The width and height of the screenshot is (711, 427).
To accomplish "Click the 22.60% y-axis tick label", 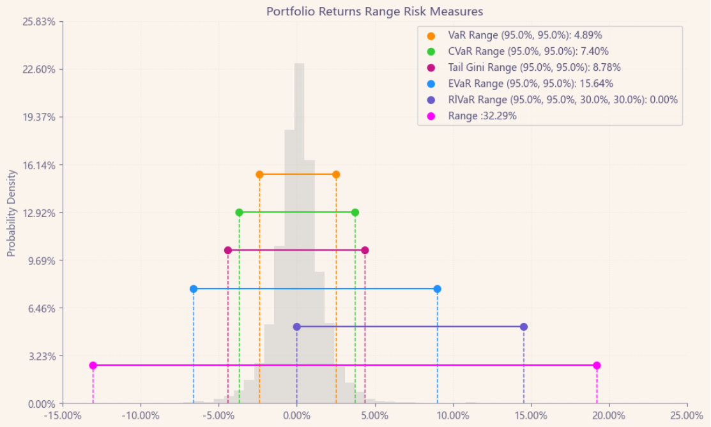I will (40, 70).
